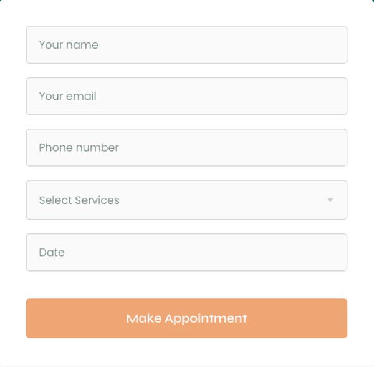
Task: Click the 'Phone number' placeholder text
Action: [x=79, y=148]
